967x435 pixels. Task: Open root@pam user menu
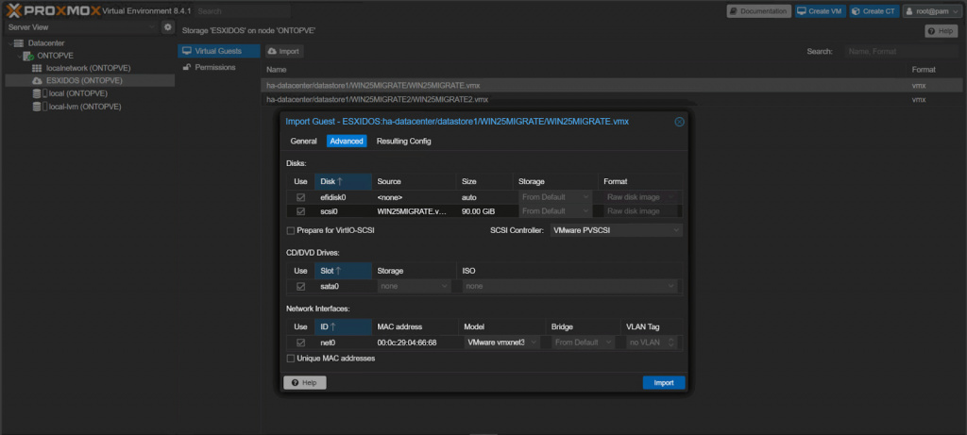[932, 11]
